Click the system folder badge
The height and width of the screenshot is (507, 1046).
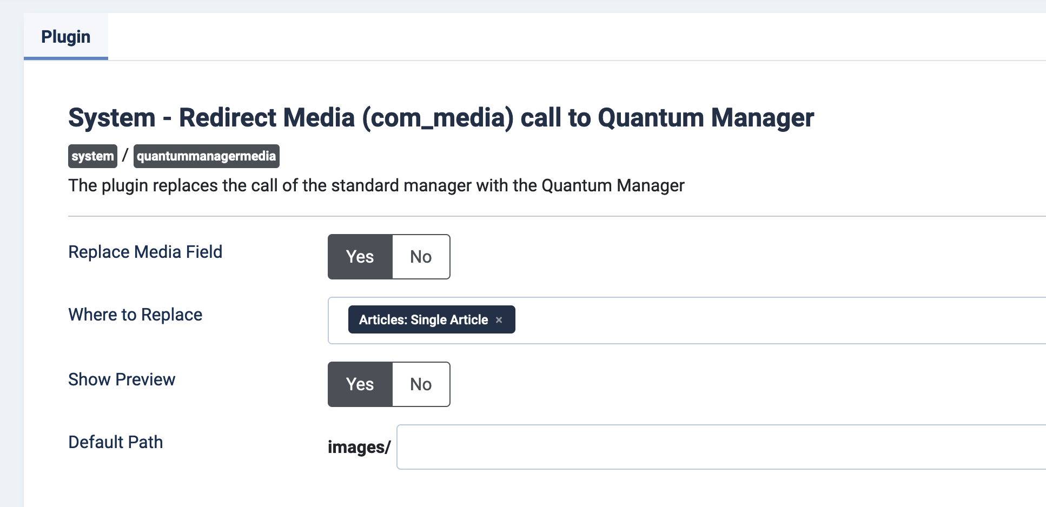click(92, 156)
